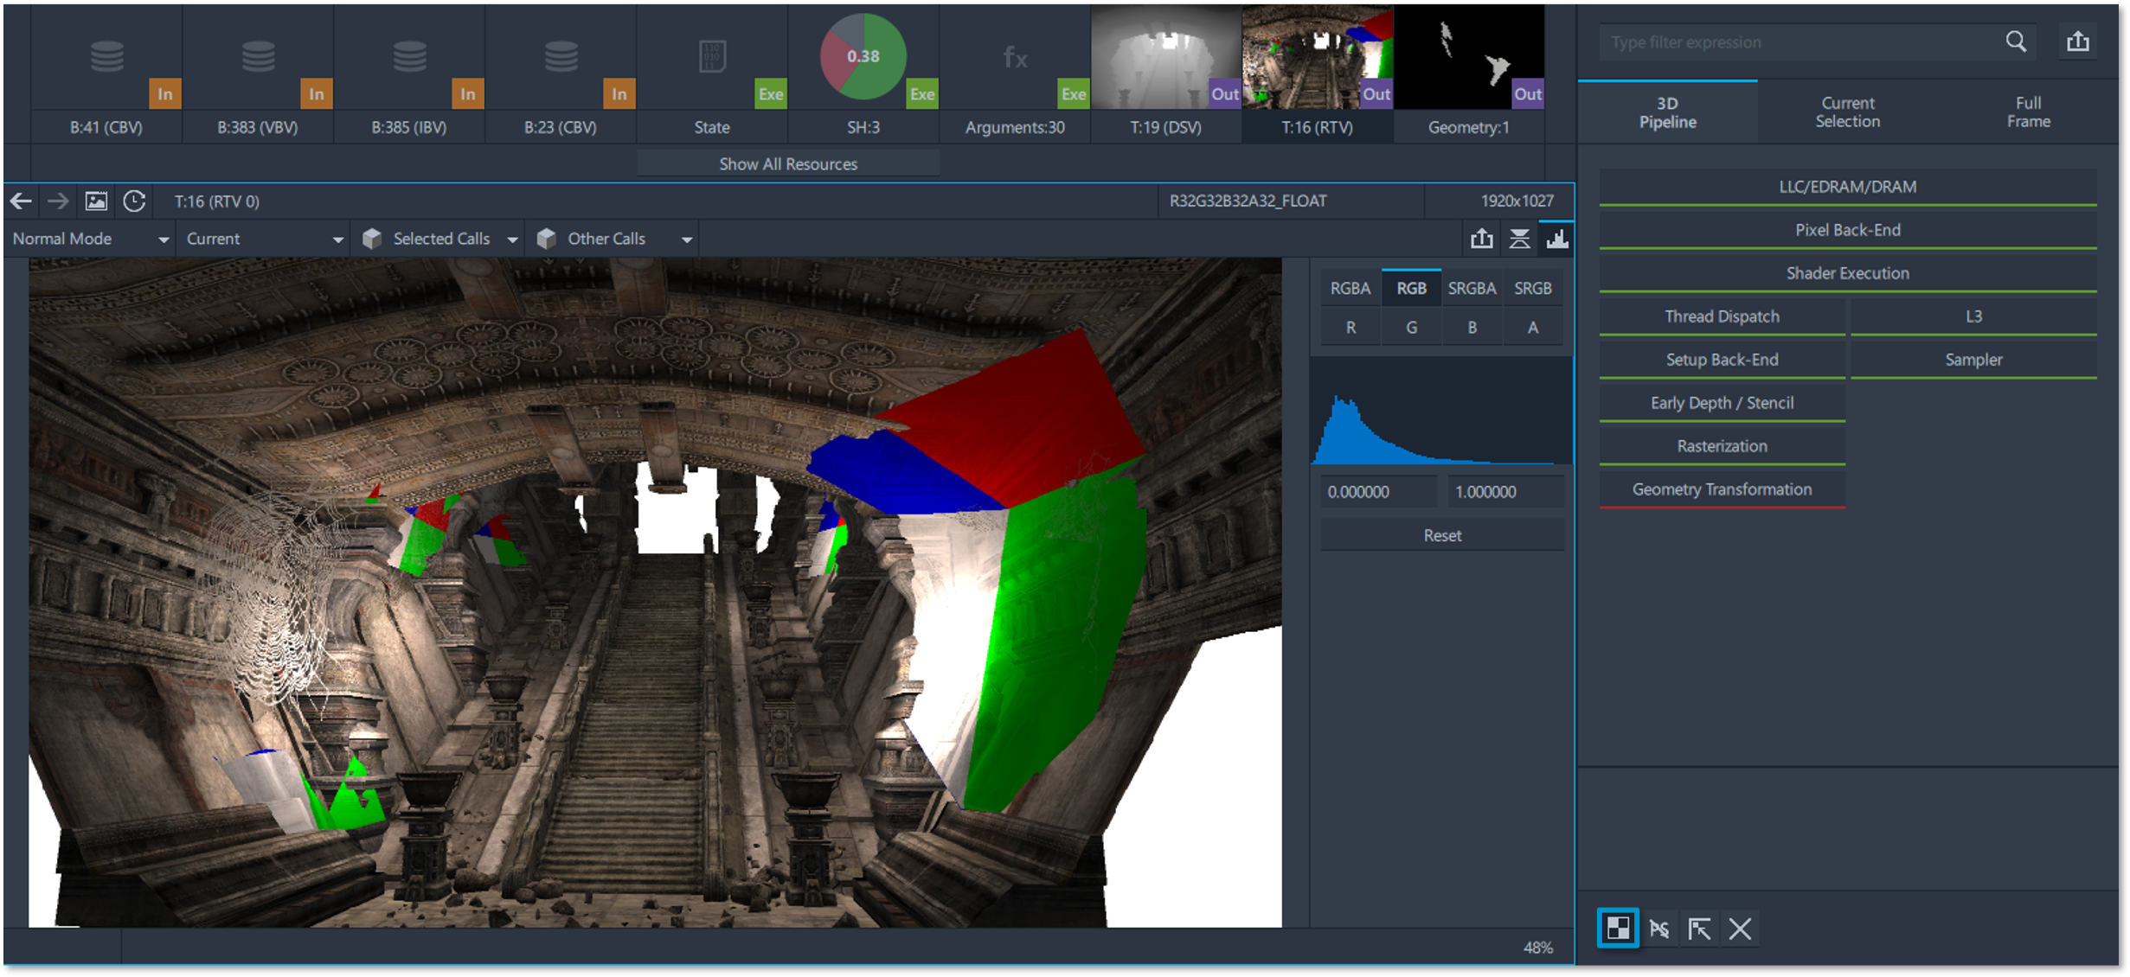Switch to the Full Frame tab

pyautogui.click(x=2028, y=112)
